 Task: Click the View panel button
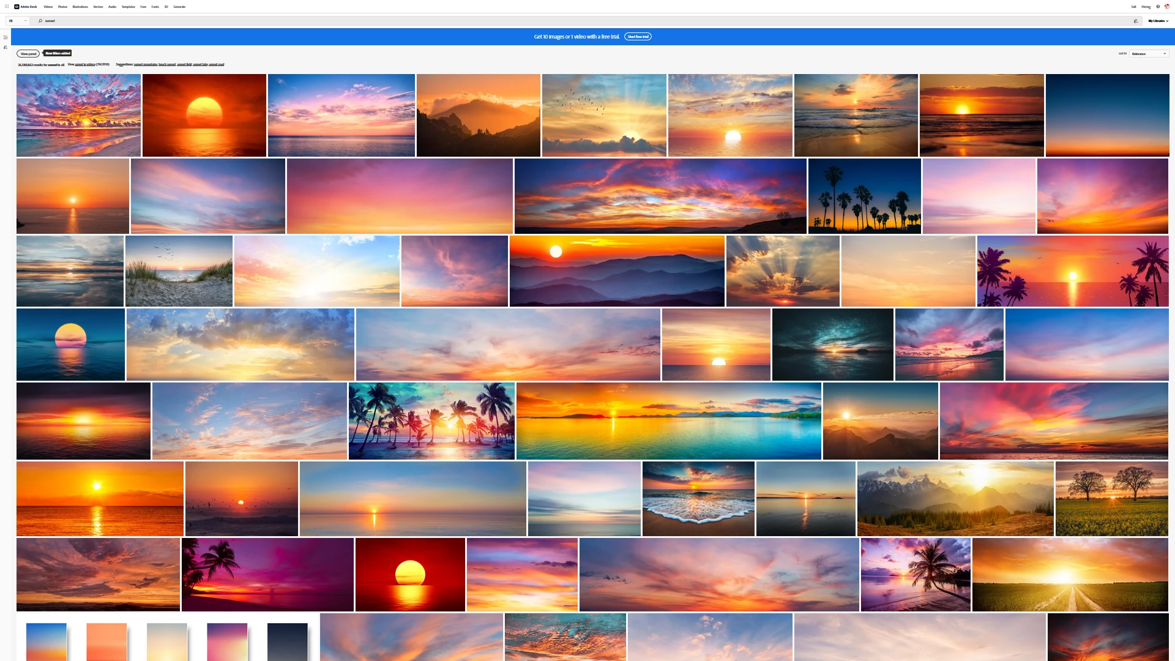(28, 54)
